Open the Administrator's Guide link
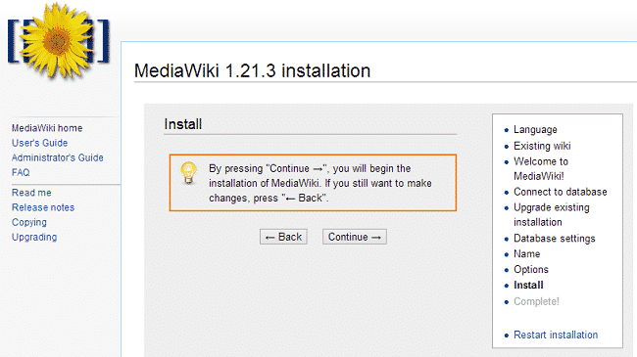637x357 pixels. pos(58,157)
